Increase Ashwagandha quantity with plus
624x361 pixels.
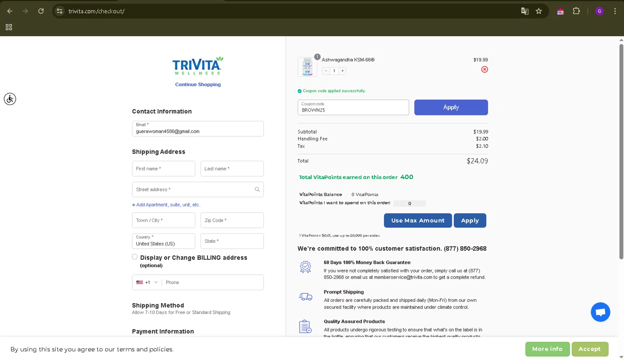(342, 71)
